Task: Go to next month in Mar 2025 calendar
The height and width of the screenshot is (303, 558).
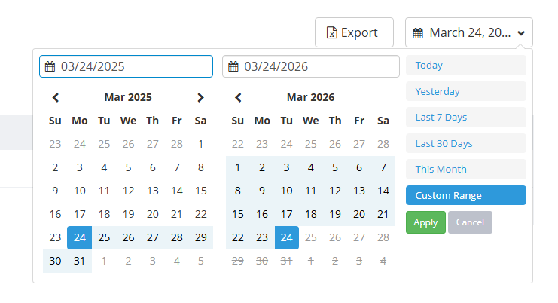Action: point(200,97)
